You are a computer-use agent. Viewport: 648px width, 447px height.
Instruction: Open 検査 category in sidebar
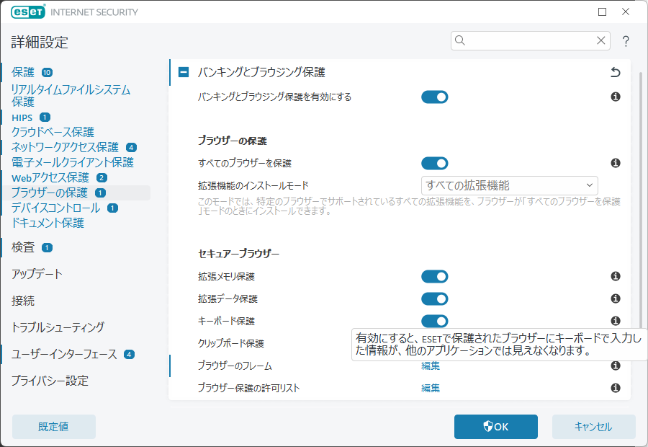click(23, 247)
